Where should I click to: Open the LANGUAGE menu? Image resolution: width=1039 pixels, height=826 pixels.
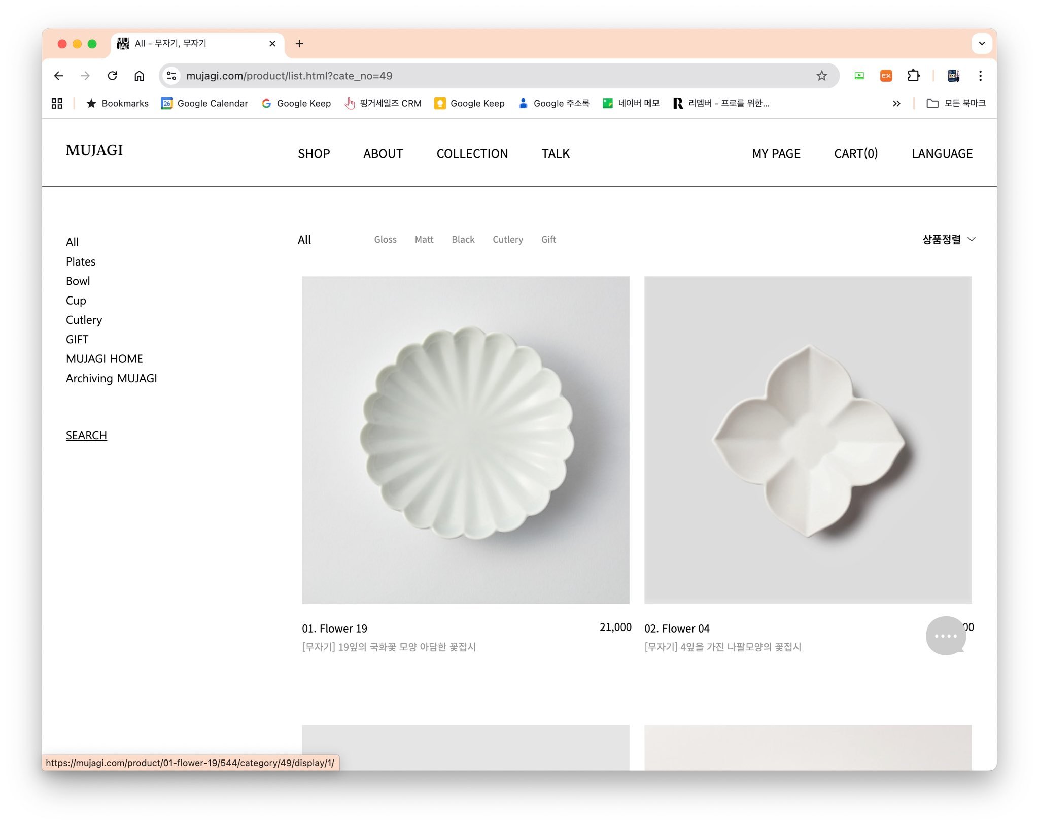[942, 154]
